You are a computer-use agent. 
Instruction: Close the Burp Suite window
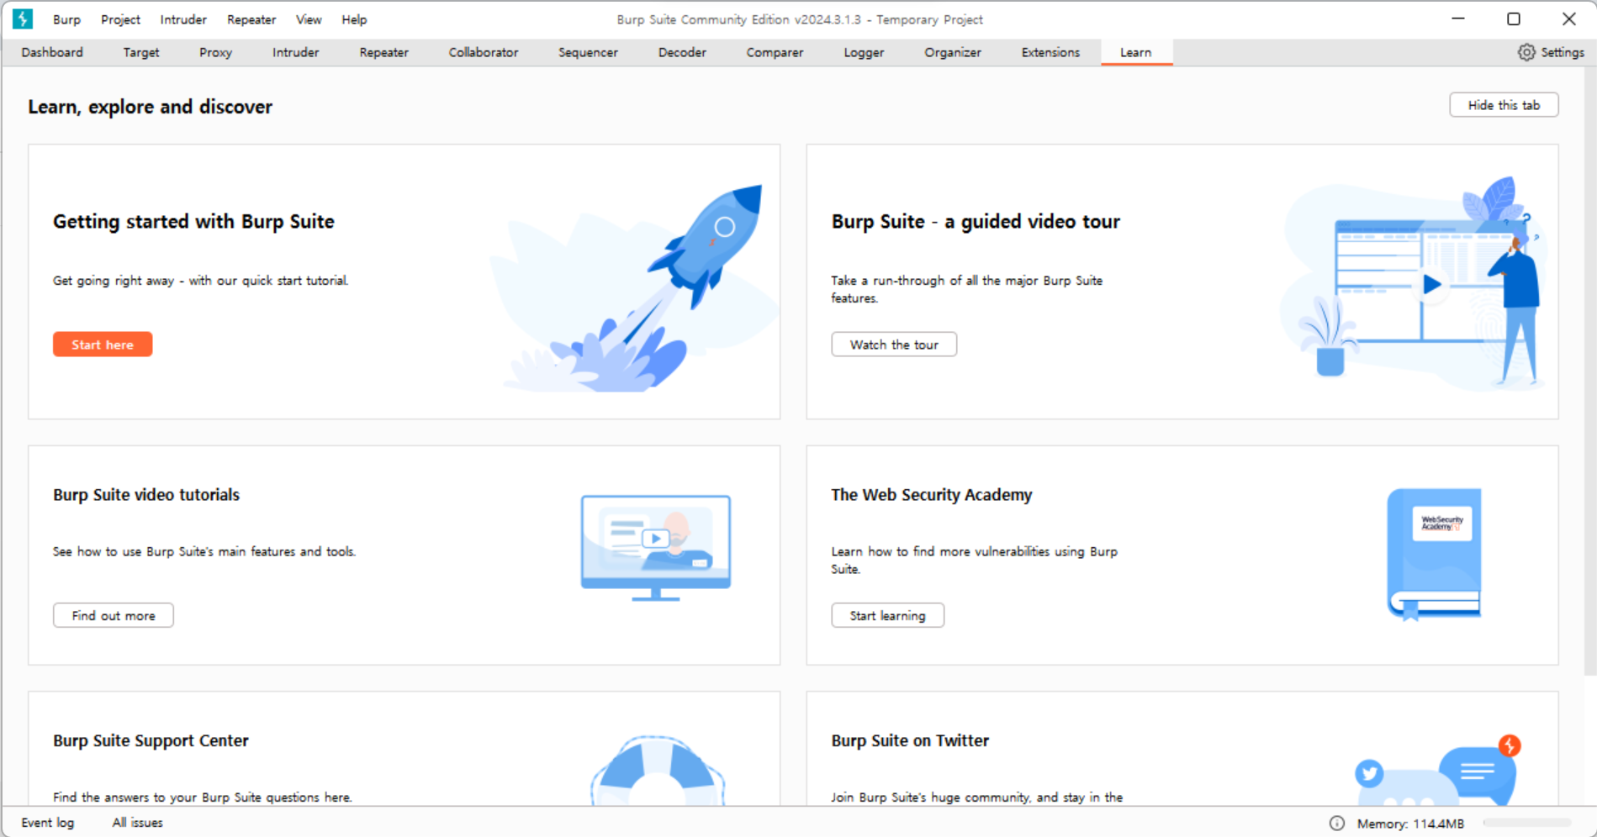1569,18
